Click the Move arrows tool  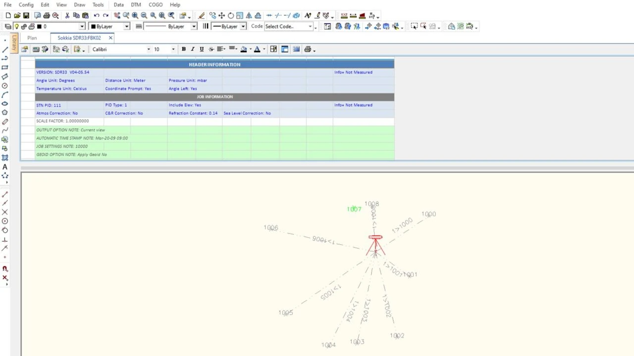(222, 16)
